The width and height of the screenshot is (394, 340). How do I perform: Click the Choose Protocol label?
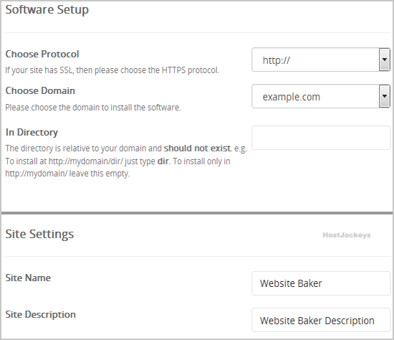42,54
